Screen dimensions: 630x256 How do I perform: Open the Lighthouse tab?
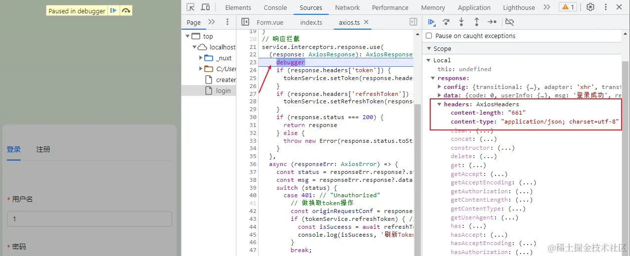click(519, 7)
